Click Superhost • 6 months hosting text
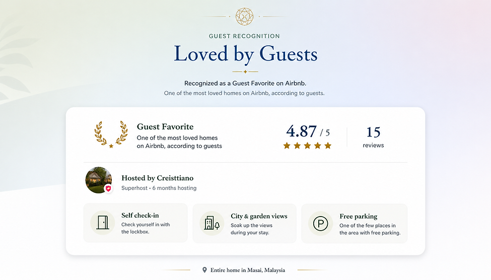The image size is (491, 280). pos(159,188)
